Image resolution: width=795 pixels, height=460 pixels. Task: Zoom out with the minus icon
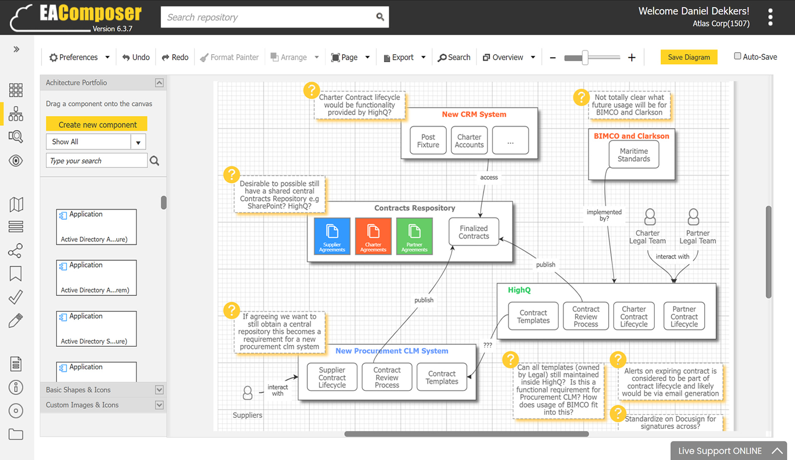tap(553, 58)
